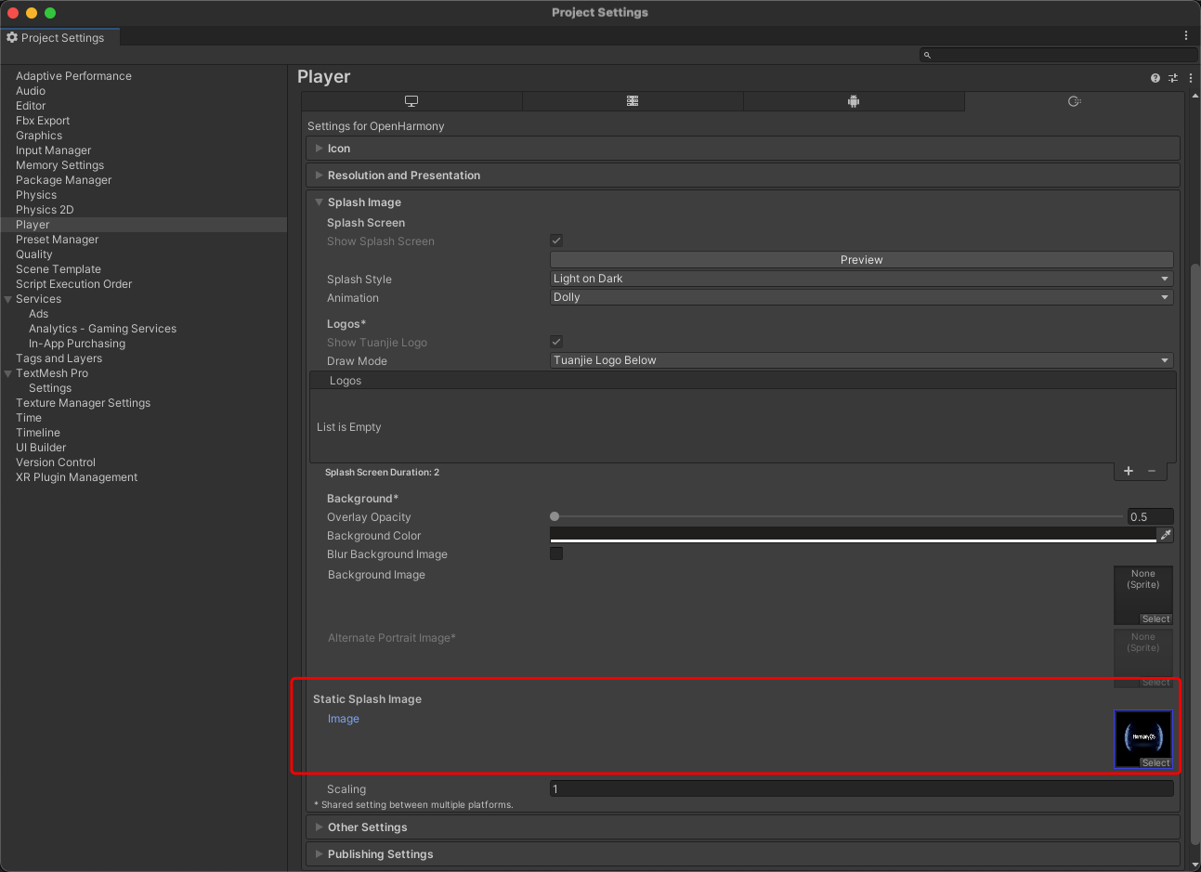Open the Splash Style dropdown
This screenshot has height=872, width=1201.
[x=861, y=279]
